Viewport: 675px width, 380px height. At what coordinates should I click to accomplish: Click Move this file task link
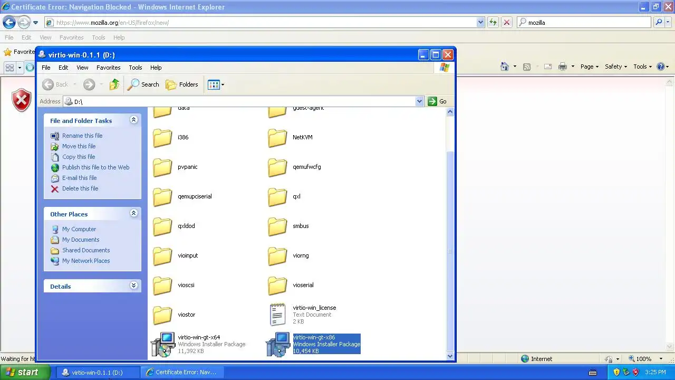tap(79, 146)
